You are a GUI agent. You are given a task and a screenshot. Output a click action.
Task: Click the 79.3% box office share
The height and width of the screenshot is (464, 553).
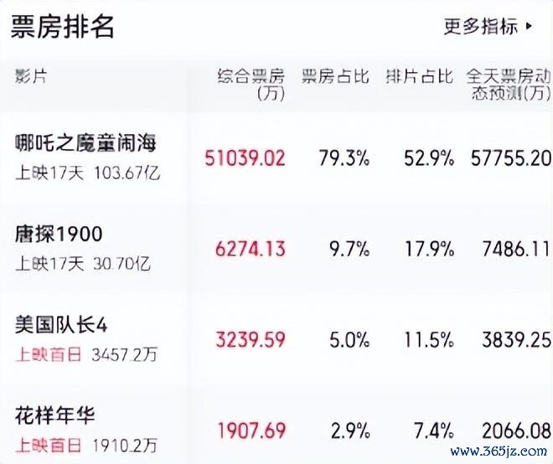[x=344, y=158]
